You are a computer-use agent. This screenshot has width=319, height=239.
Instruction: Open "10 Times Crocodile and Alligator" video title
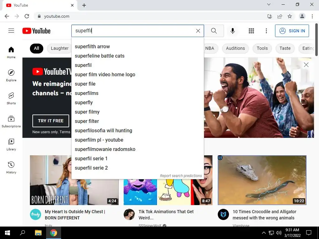264,215
